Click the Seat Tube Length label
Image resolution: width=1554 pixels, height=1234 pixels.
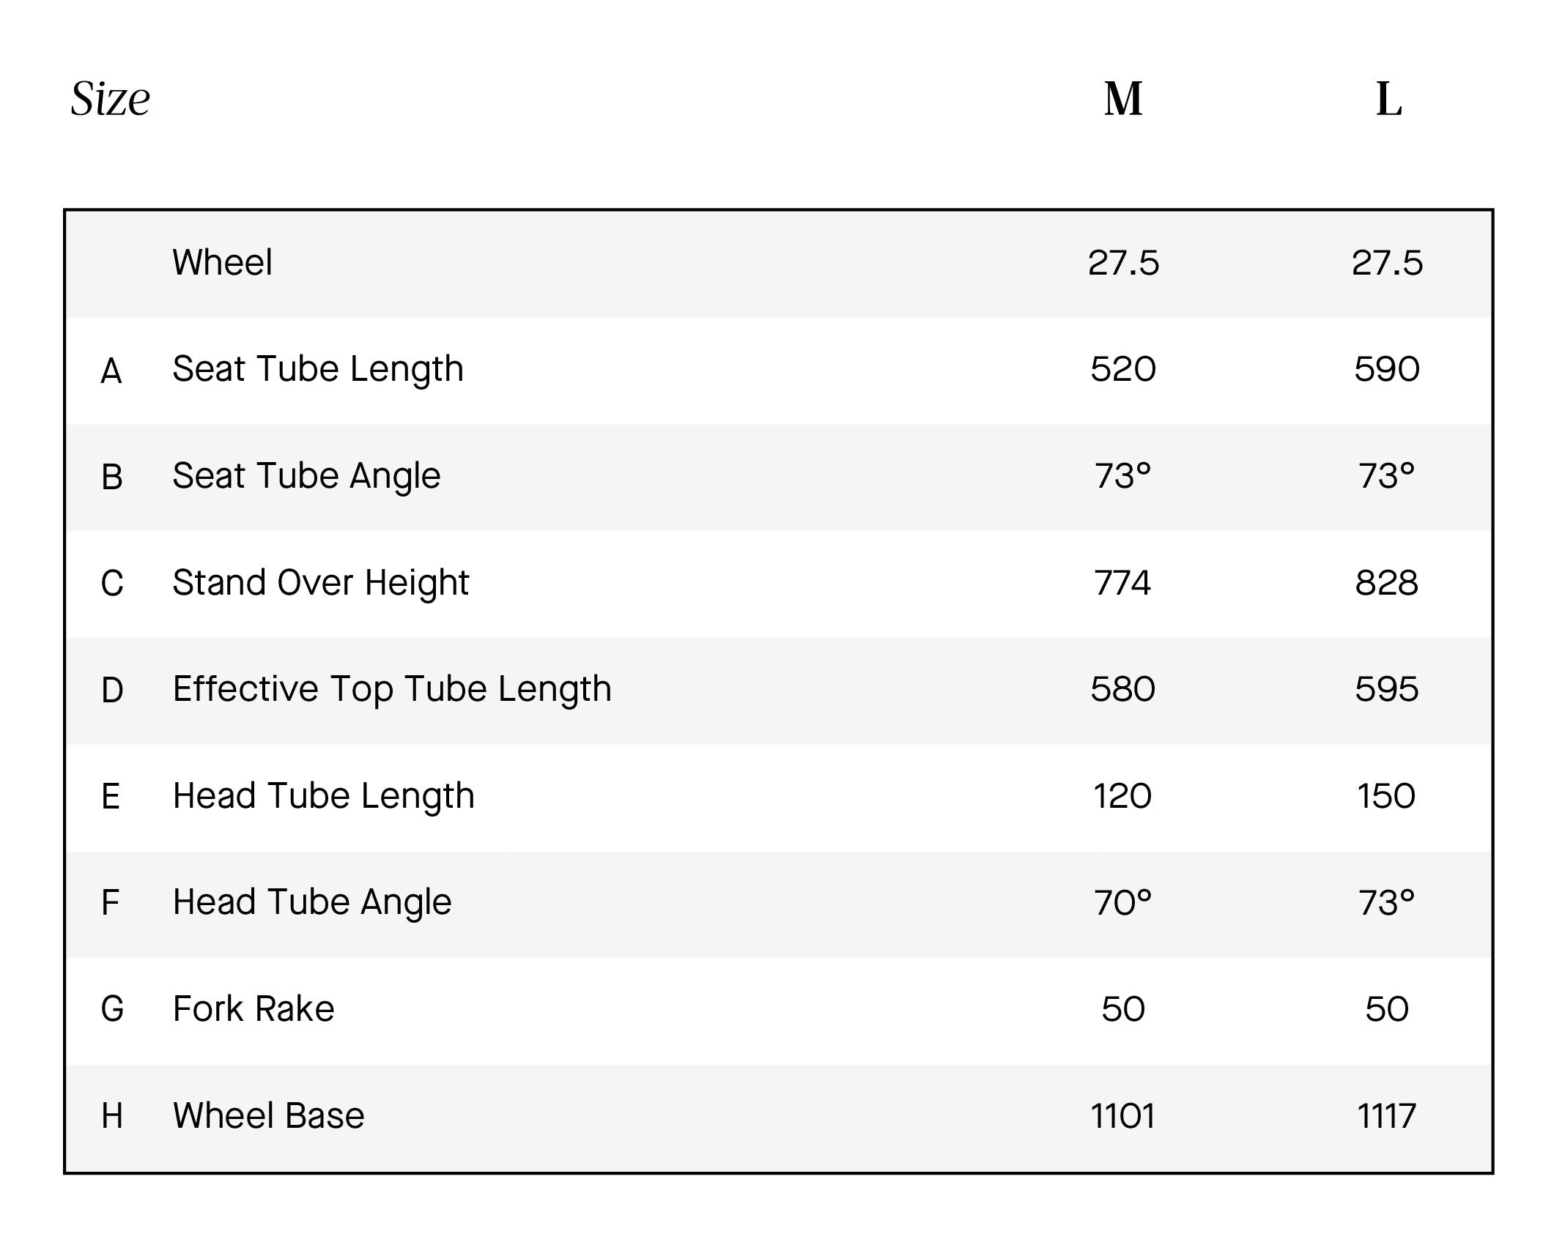click(318, 368)
